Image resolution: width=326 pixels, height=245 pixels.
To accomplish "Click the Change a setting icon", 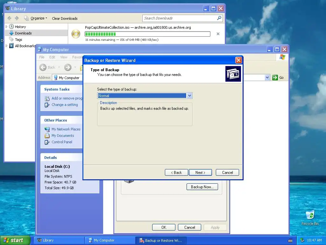I will tap(47, 105).
